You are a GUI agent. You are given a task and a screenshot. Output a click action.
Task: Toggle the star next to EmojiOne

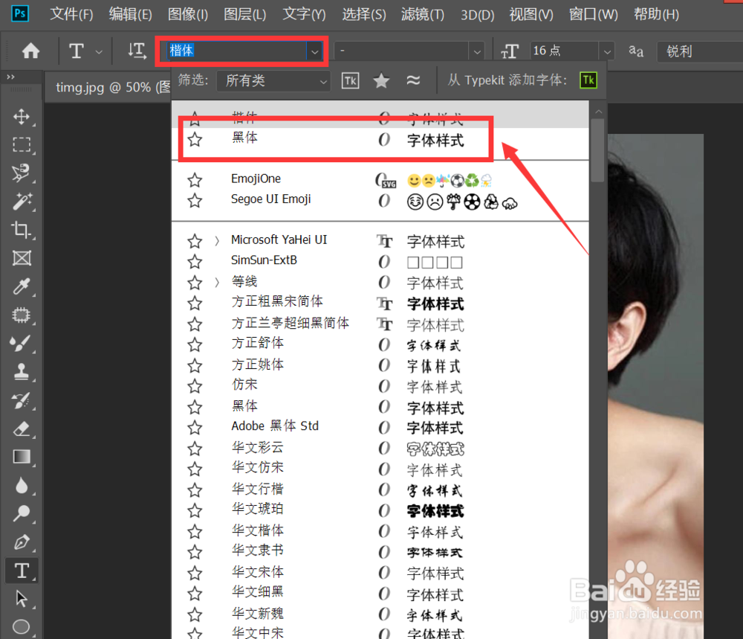[x=195, y=179]
